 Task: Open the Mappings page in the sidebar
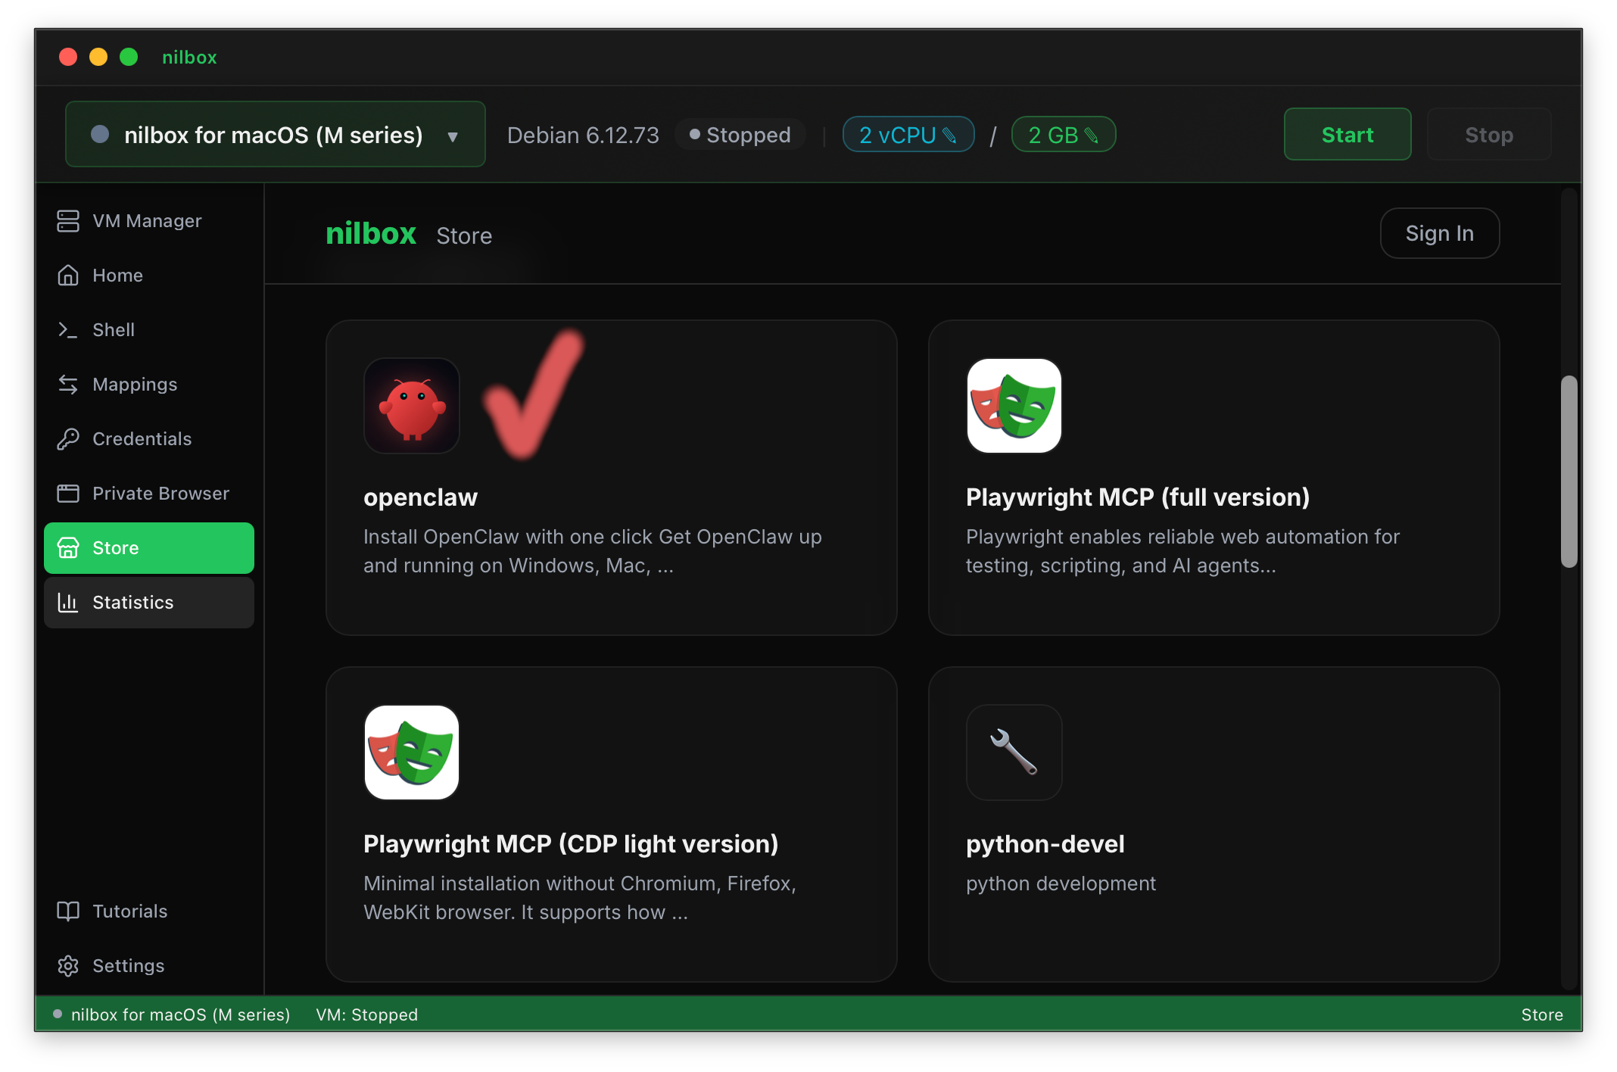coord(135,385)
